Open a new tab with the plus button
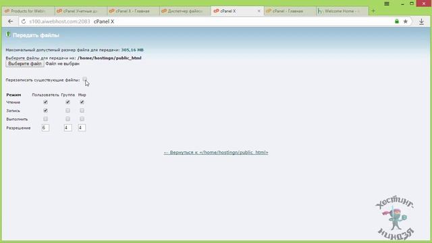 pyautogui.click(x=373, y=11)
